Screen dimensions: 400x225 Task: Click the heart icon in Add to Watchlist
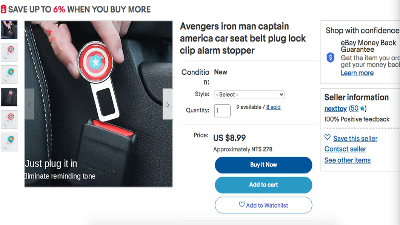(242, 205)
